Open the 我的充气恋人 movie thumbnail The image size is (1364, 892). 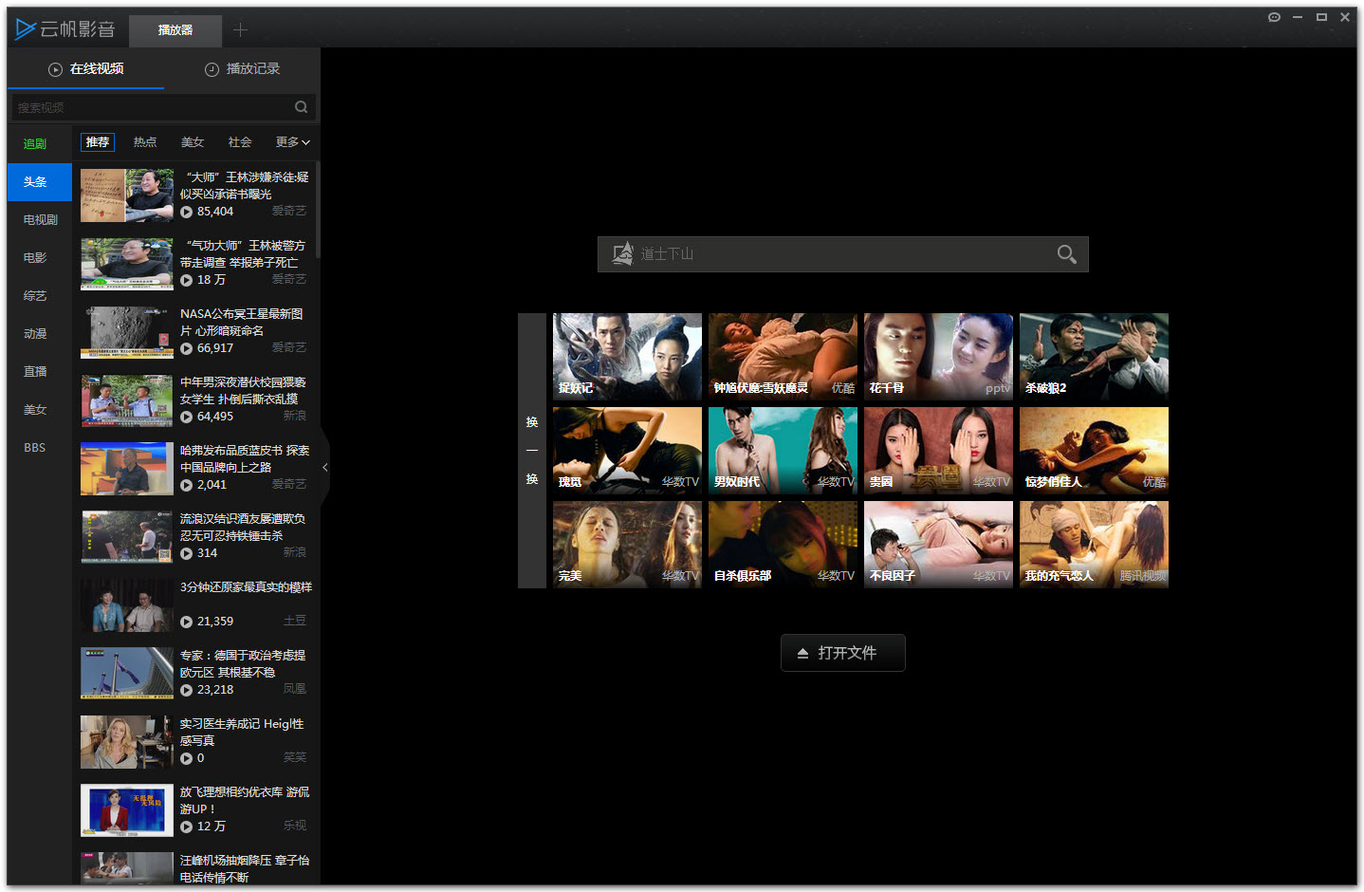(x=1095, y=545)
